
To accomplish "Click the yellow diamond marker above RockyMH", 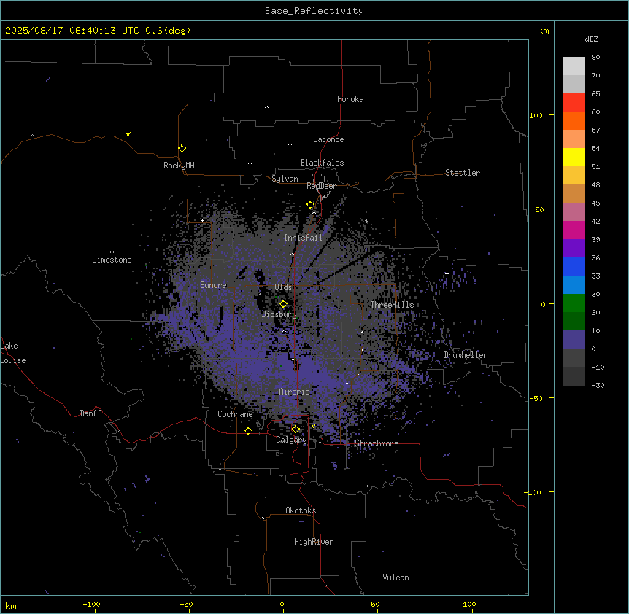I will [x=182, y=149].
